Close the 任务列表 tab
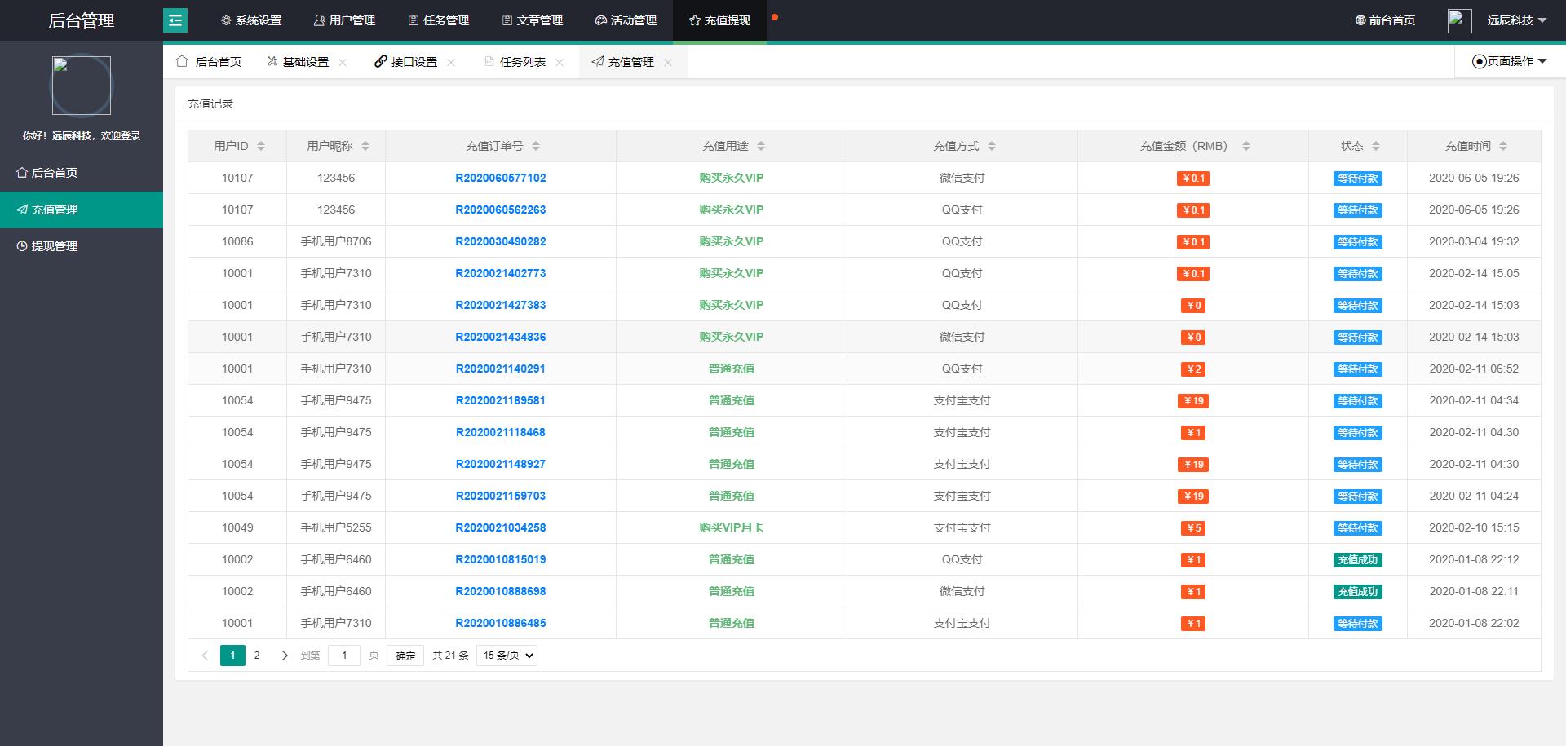The image size is (1566, 746). click(560, 62)
